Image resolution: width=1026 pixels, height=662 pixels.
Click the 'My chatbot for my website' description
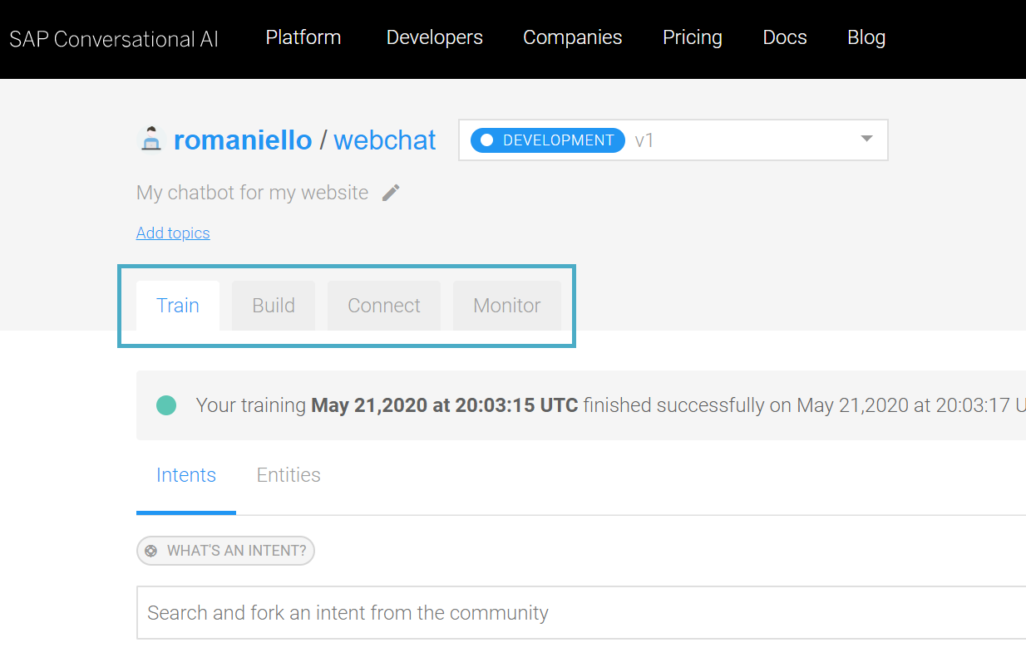click(x=252, y=193)
